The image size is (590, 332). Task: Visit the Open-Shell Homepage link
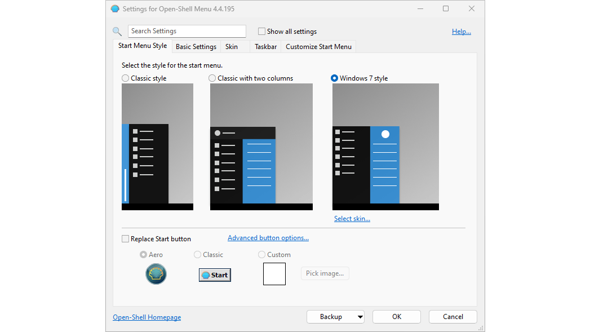147,317
